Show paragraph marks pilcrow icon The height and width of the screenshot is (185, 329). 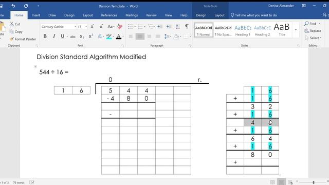[187, 26]
